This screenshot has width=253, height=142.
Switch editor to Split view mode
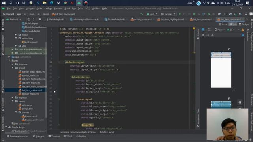(233, 24)
